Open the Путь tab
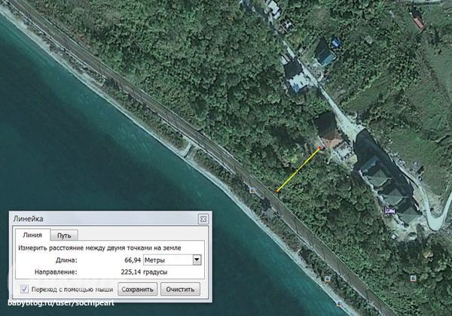 pos(64,235)
